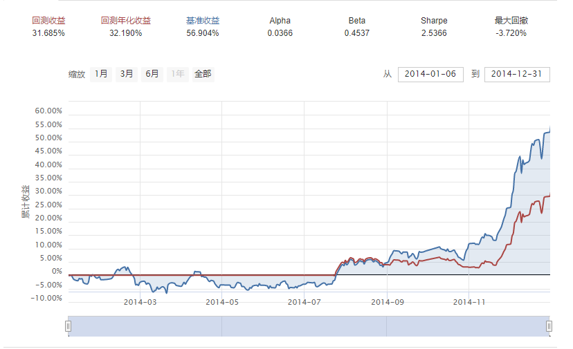573x349 pixels.
Task: Click the Sharpe metric label
Action: click(x=434, y=21)
